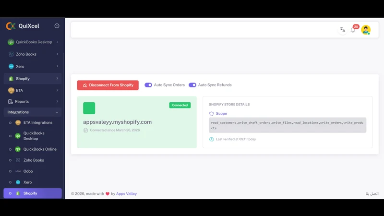Click the Connected status badge
The image size is (384, 216).
[x=180, y=105]
